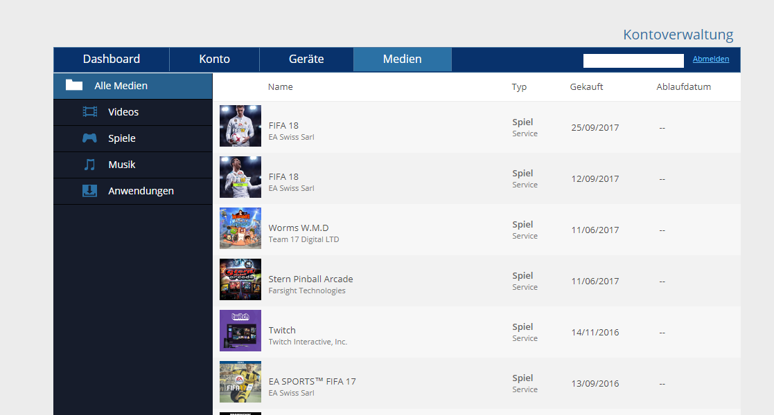This screenshot has width=774, height=415.
Task: Open the Stern Pinball Arcade cover thumbnail
Action: pos(240,279)
